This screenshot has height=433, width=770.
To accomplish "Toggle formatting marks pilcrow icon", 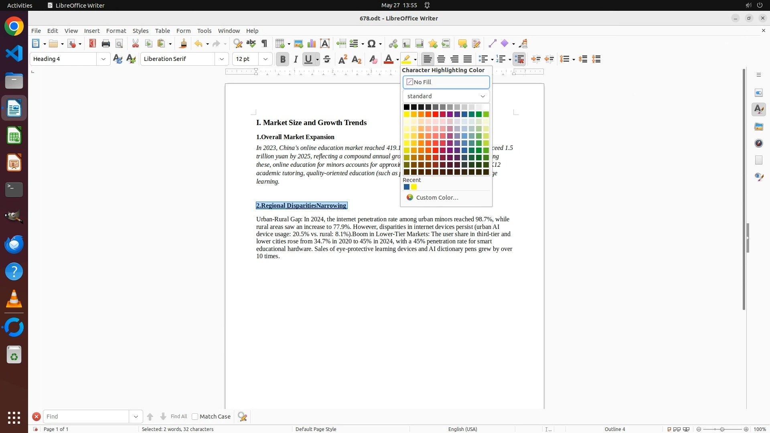I will 264,44.
